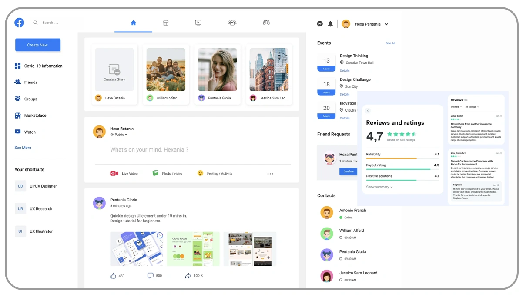Viewport: 523px width, 297px height.
Task: Open the gaming icon in top navigation
Action: coord(266,23)
